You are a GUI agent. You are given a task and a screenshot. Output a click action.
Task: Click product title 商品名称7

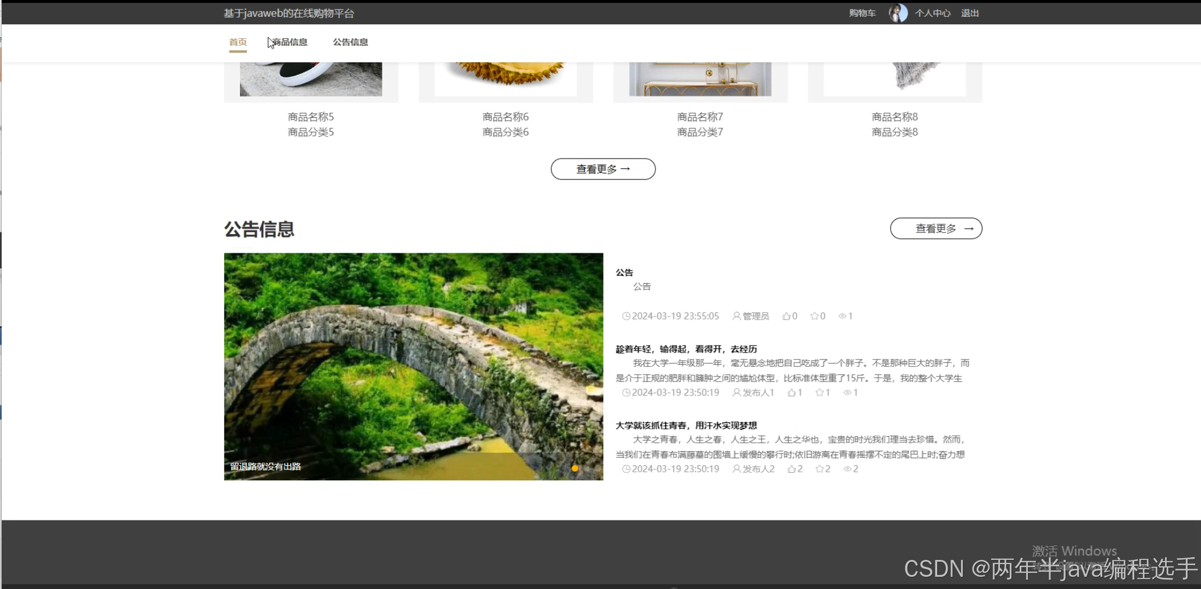point(700,117)
